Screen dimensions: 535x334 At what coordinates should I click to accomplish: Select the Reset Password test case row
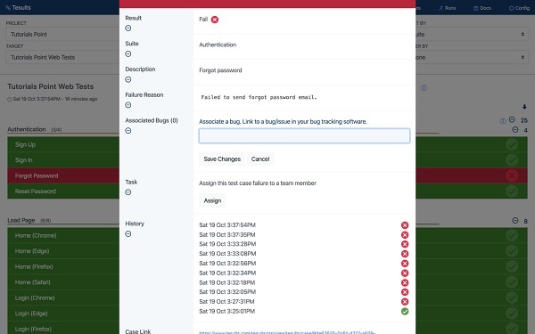click(63, 191)
